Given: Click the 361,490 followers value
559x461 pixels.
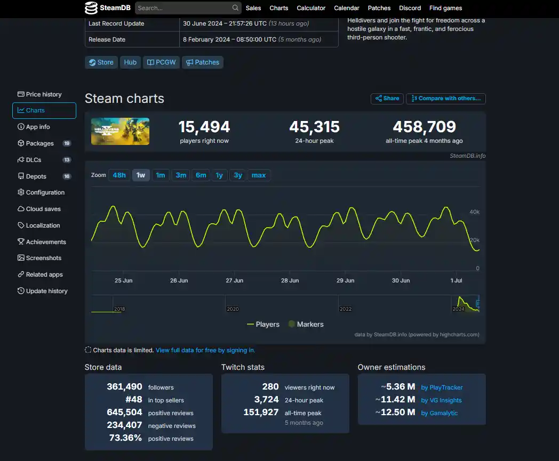Looking at the screenshot, I should [124, 386].
